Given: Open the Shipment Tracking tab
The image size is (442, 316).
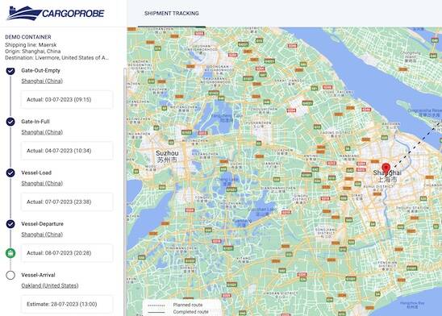Looking at the screenshot, I should point(171,13).
